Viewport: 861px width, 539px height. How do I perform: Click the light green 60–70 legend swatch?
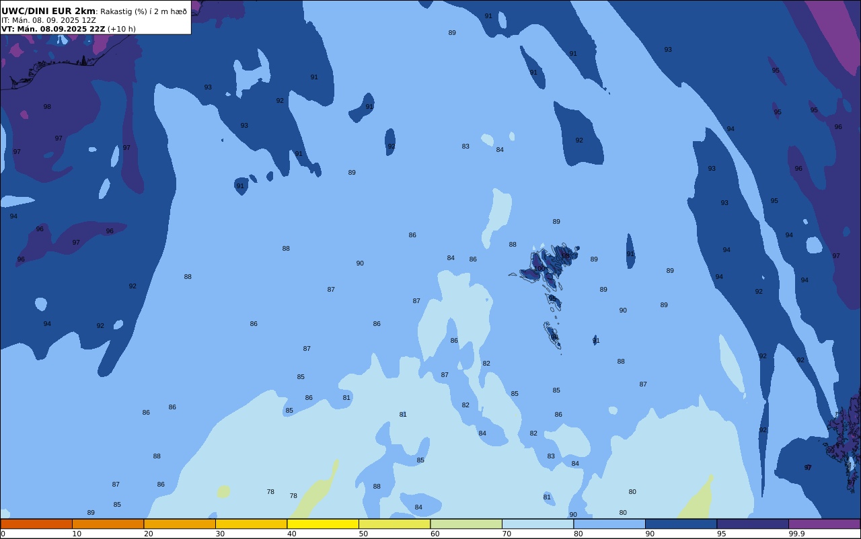(466, 524)
